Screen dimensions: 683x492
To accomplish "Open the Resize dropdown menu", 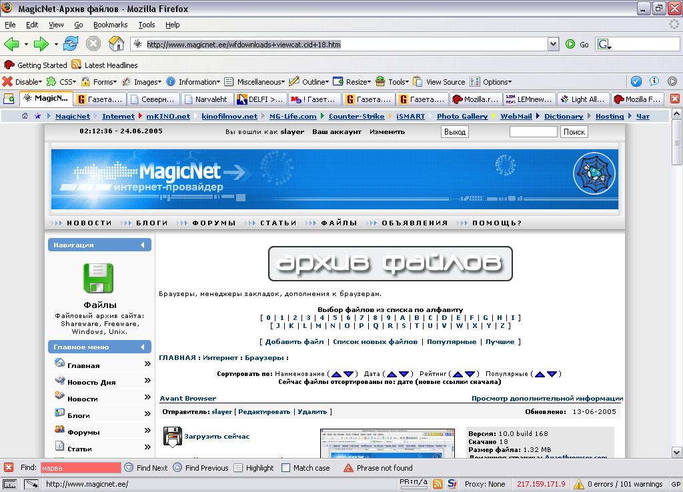I will tap(352, 81).
